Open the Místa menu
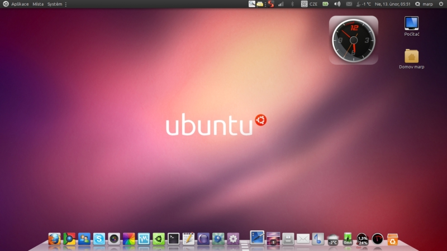Screen dimensions: 447x251 38,4
